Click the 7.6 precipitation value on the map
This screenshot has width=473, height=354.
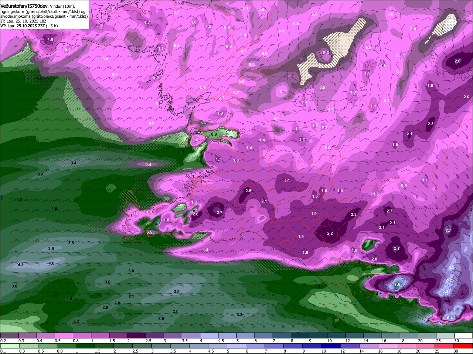[397, 284]
